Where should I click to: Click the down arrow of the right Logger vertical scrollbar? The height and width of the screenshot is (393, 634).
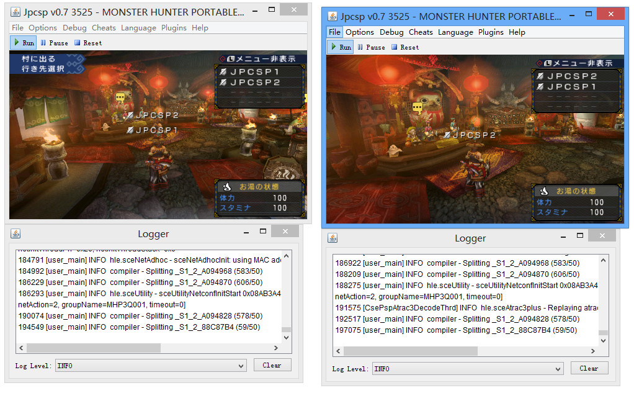point(603,341)
